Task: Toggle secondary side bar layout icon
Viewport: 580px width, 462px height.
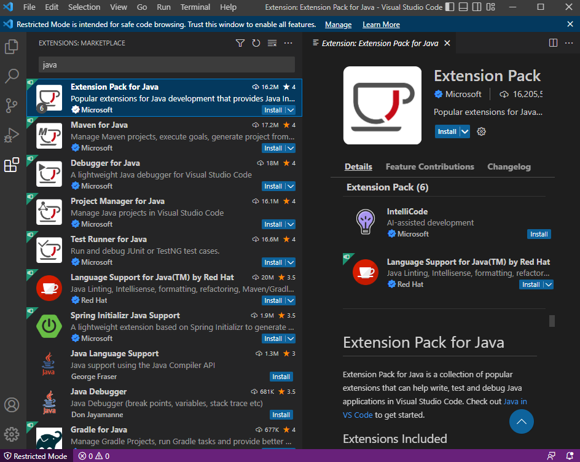Action: point(477,7)
